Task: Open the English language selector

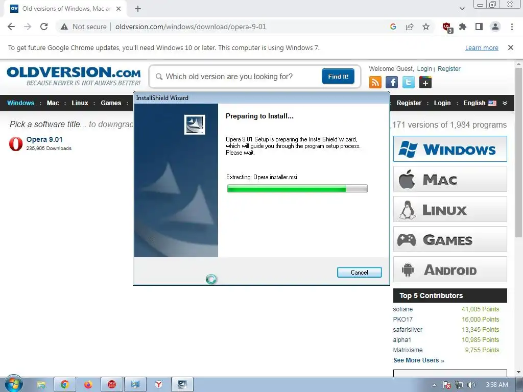Action: (480, 103)
